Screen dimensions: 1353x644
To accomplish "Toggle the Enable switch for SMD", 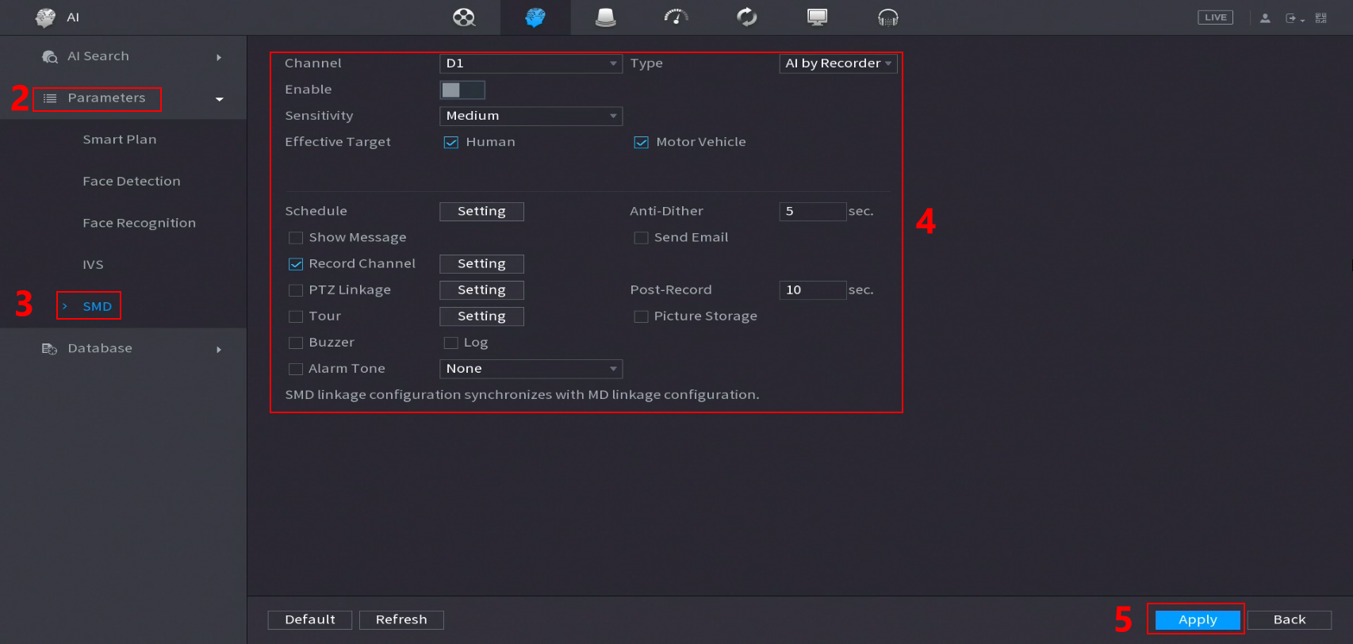I will (x=462, y=90).
